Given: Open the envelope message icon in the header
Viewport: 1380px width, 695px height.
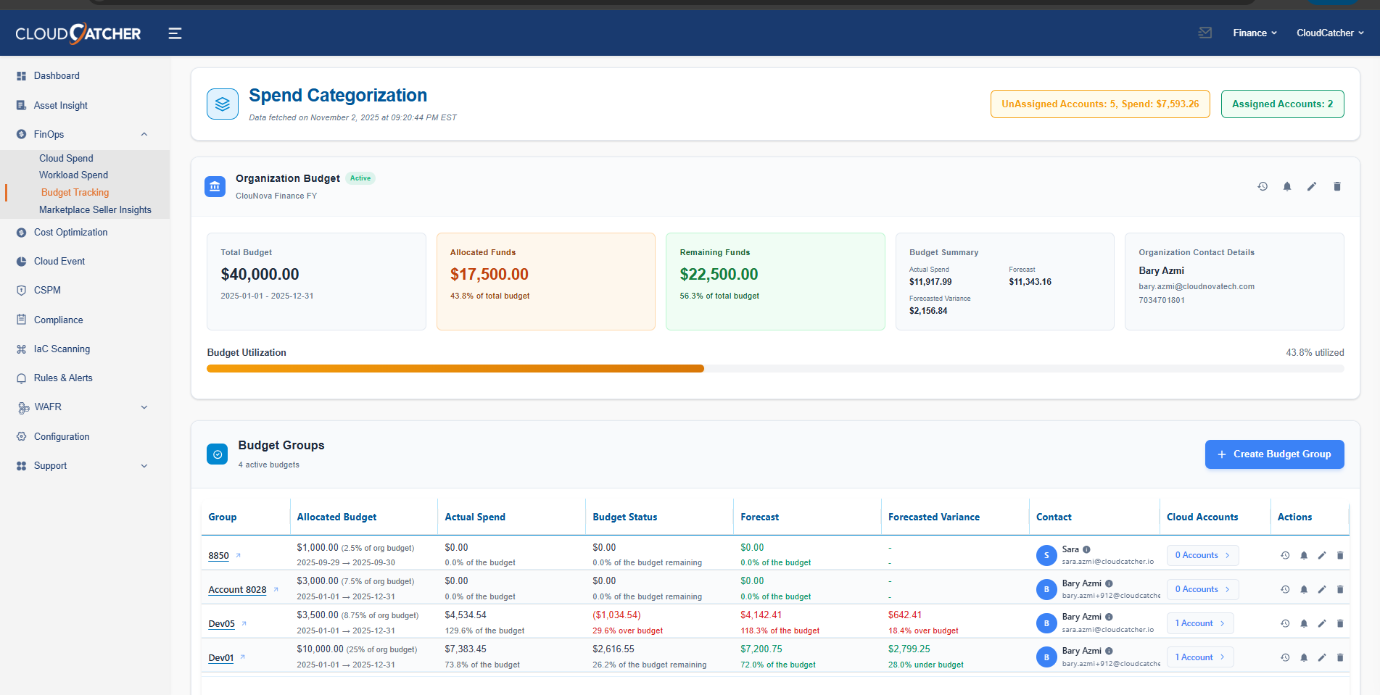Looking at the screenshot, I should [x=1205, y=33].
